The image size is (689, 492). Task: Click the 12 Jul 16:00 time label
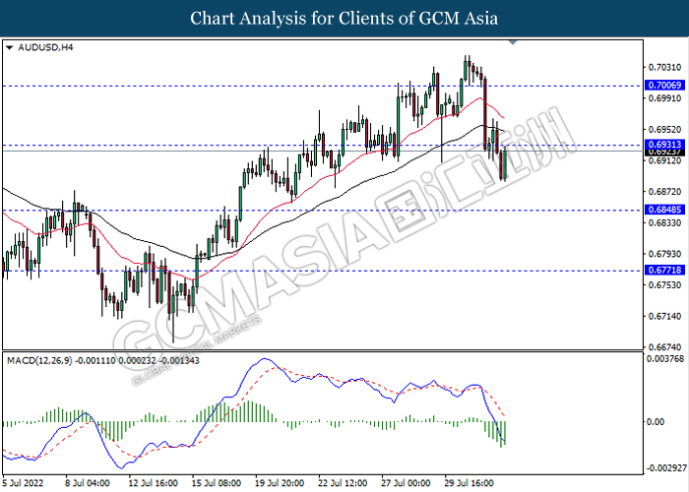[153, 483]
